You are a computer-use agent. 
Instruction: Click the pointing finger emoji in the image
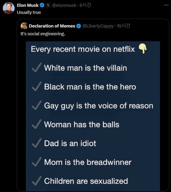[143, 49]
